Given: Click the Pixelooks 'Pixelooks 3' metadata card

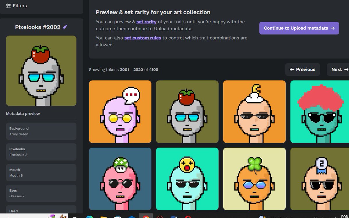Looking at the screenshot, I should [41, 152].
